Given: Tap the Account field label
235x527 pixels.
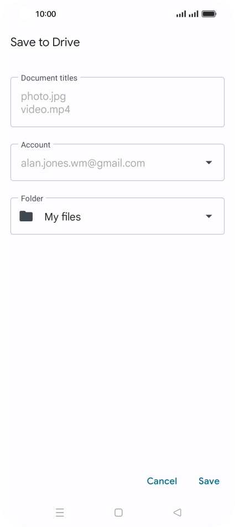Looking at the screenshot, I should point(35,145).
